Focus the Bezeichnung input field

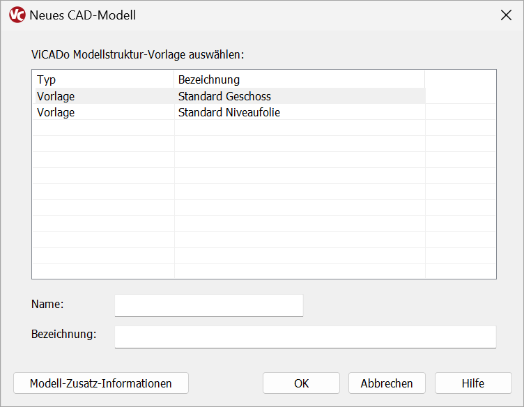click(x=305, y=337)
